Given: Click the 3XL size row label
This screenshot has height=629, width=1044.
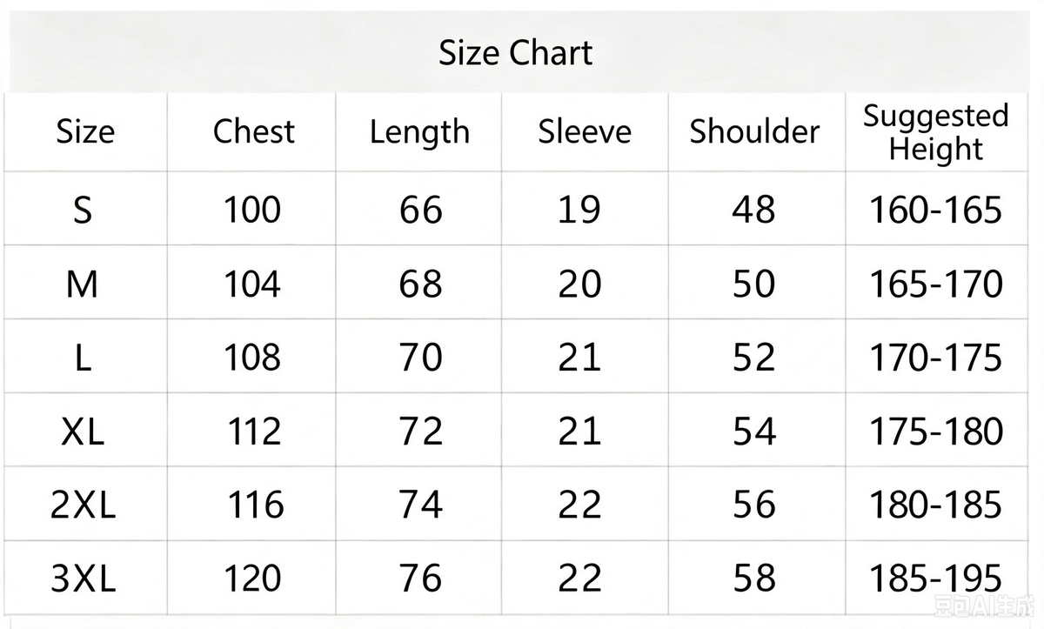Looking at the screenshot, I should click(x=83, y=579).
